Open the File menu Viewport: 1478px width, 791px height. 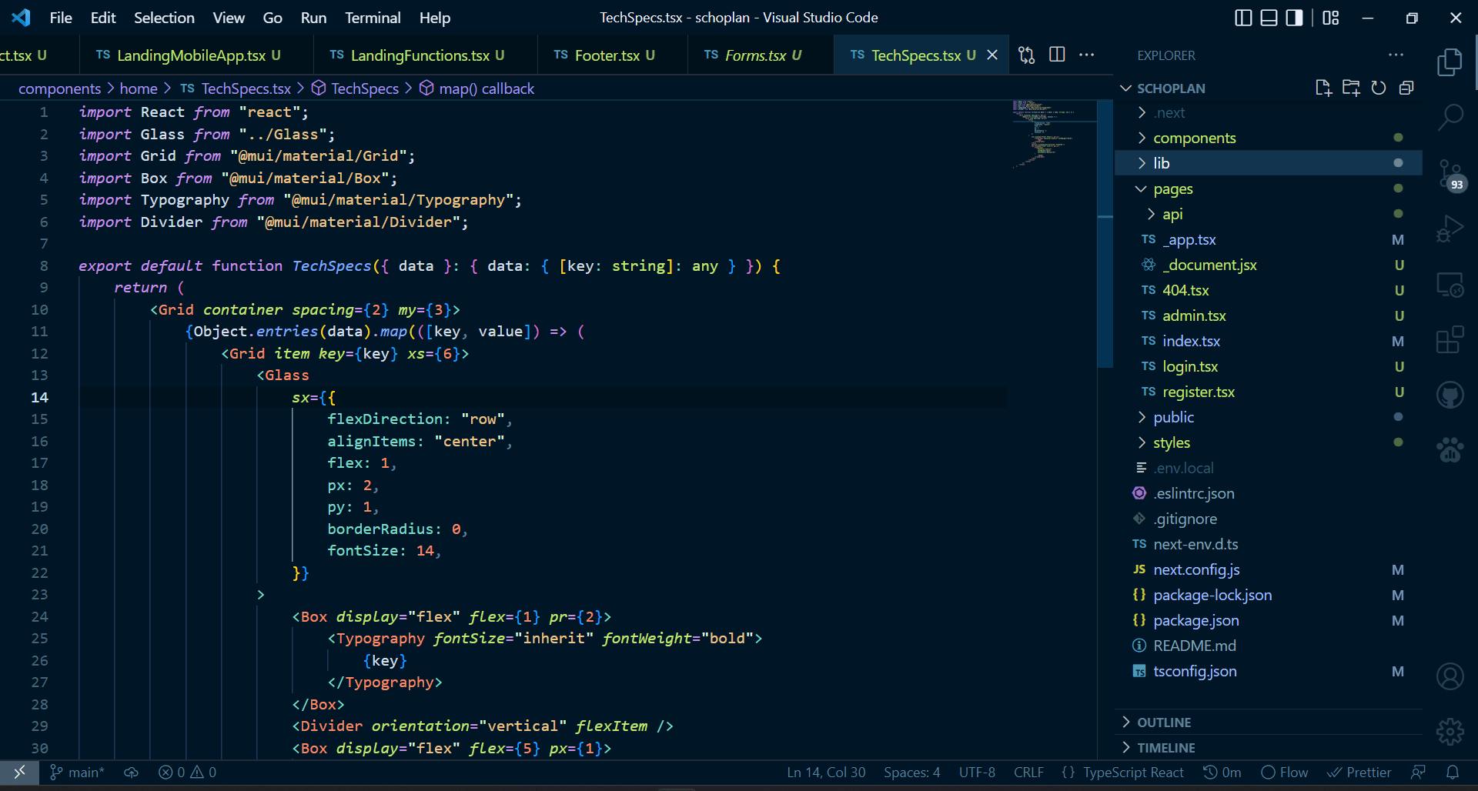tap(61, 18)
